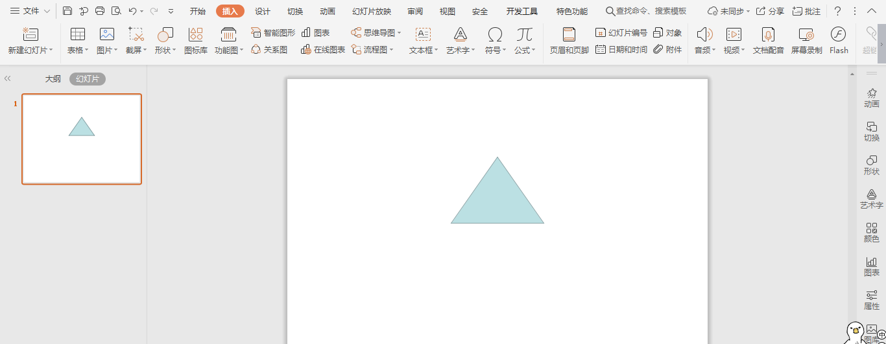Open the 图标库 icon library
The width and height of the screenshot is (886, 344).
[196, 40]
